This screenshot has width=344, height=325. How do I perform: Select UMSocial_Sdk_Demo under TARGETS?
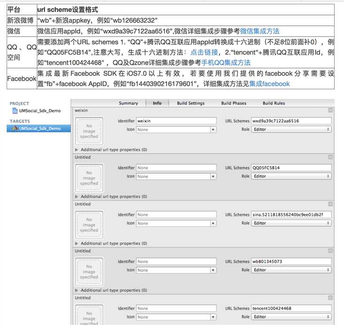tap(39, 129)
